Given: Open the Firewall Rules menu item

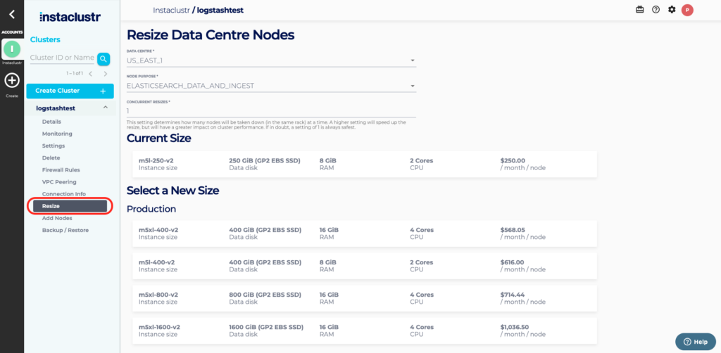Looking at the screenshot, I should (61, 169).
